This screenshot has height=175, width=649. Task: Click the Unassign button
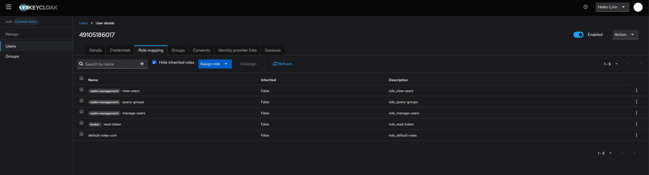[248, 64]
